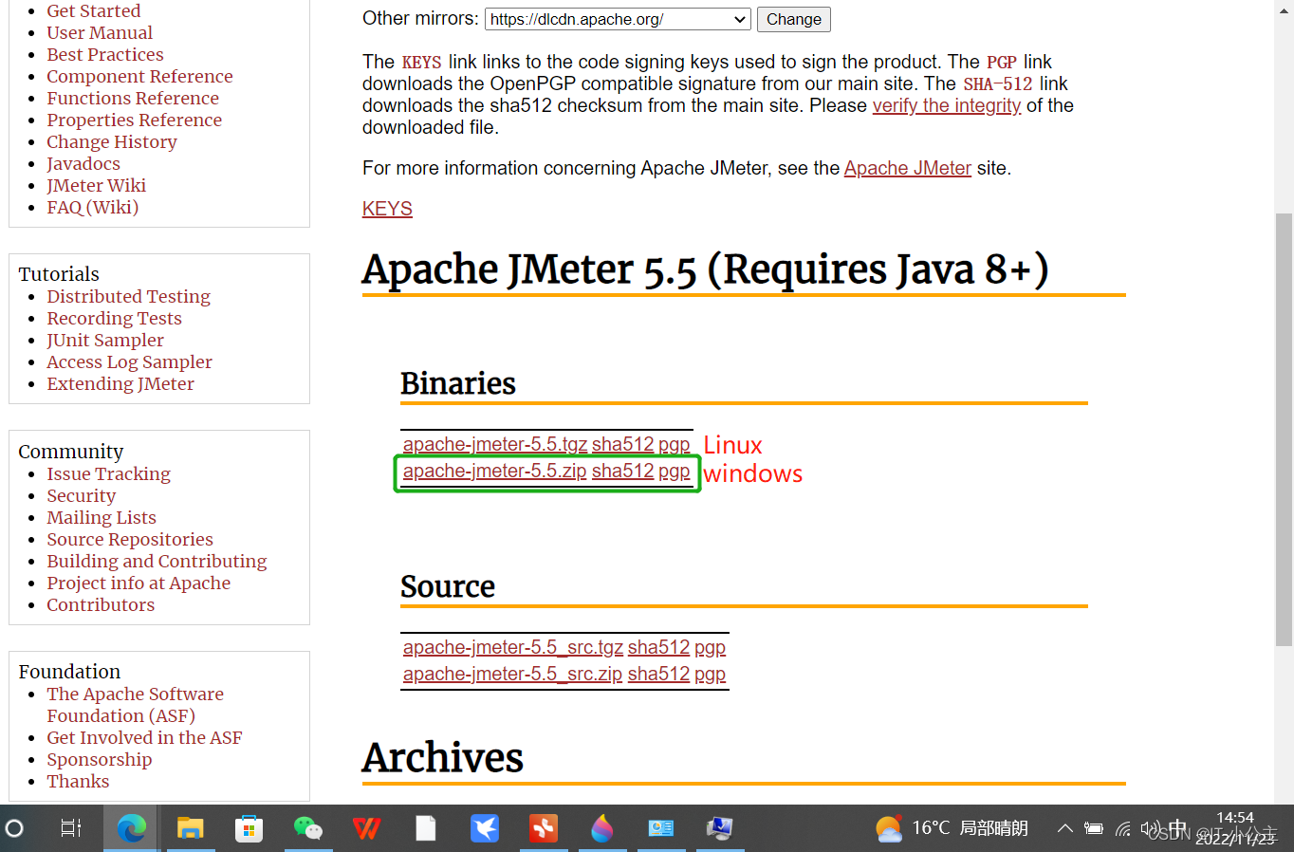Open Properties Reference sidebar link

pyautogui.click(x=135, y=120)
